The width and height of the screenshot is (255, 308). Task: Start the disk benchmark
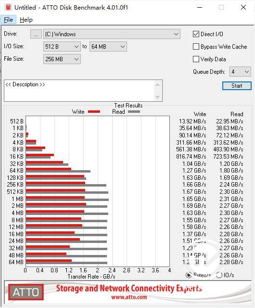237,86
